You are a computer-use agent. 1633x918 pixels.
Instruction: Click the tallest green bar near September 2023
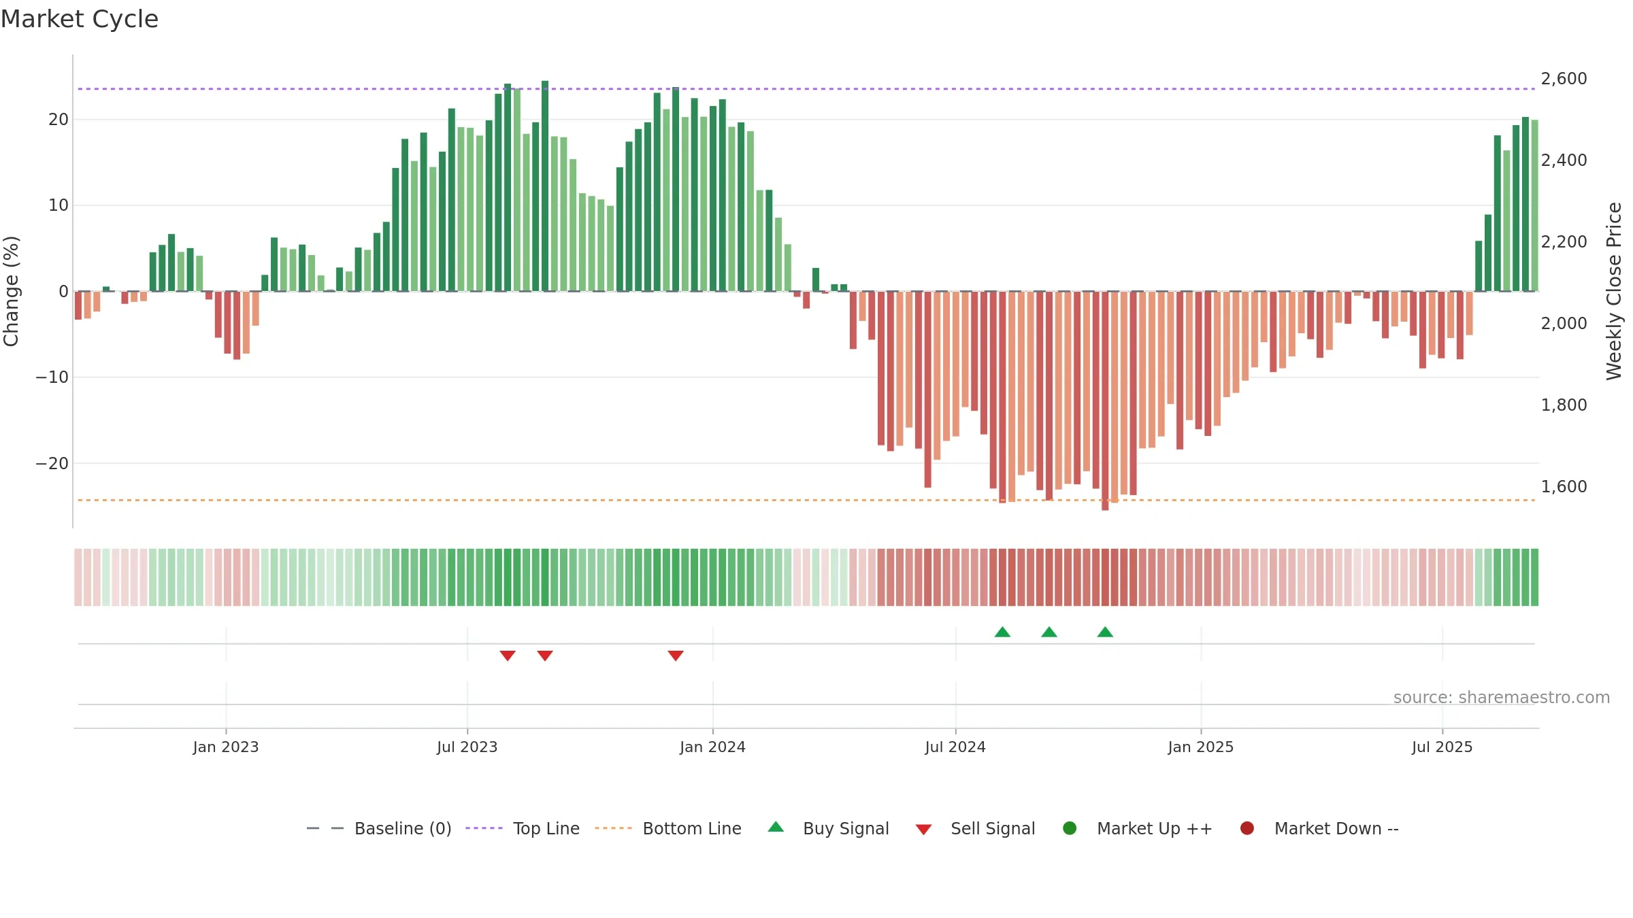click(545, 186)
